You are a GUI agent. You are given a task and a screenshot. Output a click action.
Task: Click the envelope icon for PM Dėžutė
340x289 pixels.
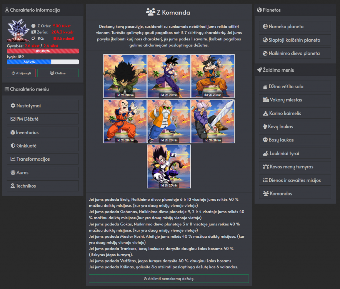[13, 119]
